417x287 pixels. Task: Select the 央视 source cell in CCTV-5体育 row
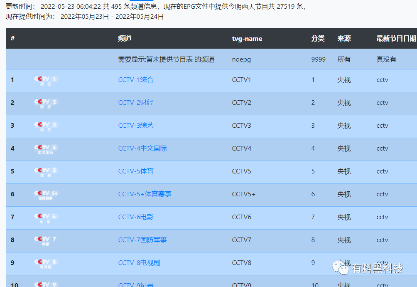tap(344, 171)
